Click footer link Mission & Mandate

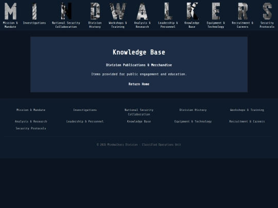click(31, 110)
